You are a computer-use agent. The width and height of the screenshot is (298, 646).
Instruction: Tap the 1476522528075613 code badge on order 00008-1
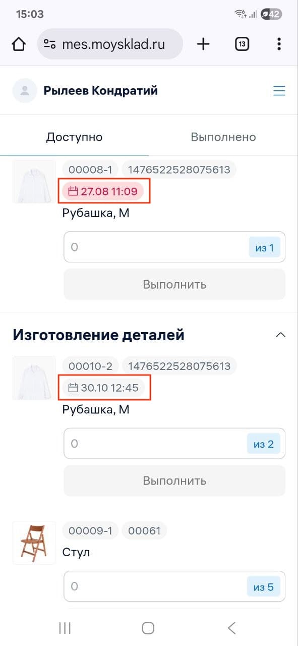coord(179,169)
